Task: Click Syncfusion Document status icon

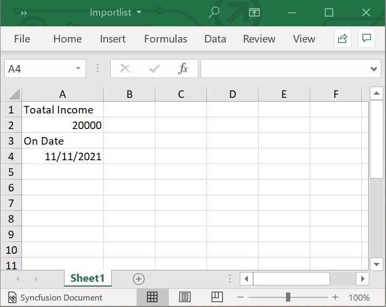Action: pyautogui.click(x=12, y=297)
